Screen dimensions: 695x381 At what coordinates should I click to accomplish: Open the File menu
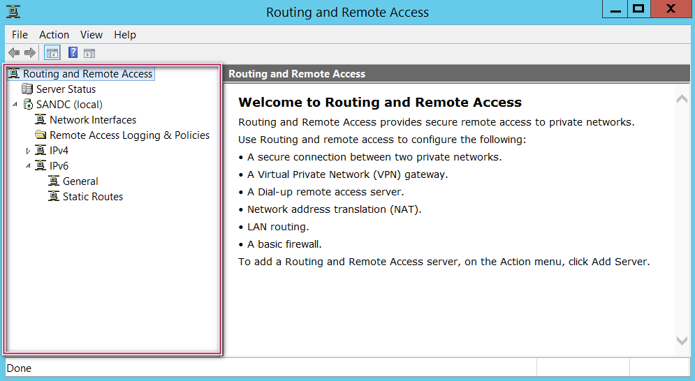click(x=20, y=35)
